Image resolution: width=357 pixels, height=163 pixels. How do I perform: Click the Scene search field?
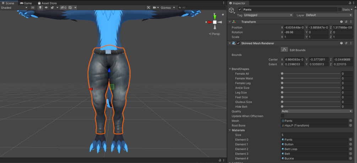click(x=202, y=7)
